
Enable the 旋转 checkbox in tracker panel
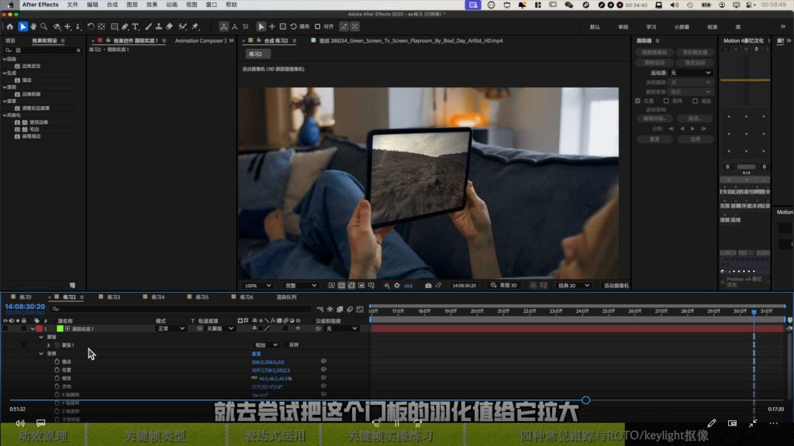pos(666,101)
